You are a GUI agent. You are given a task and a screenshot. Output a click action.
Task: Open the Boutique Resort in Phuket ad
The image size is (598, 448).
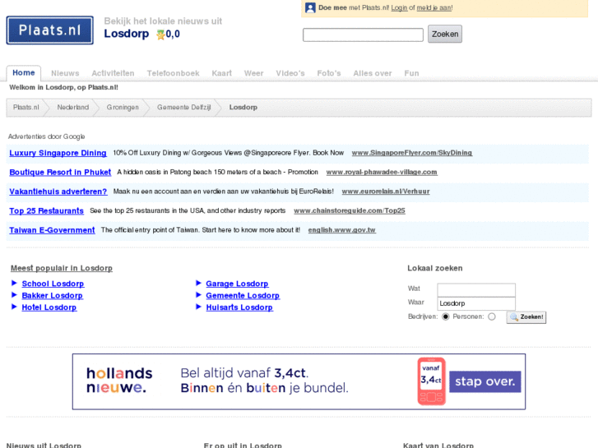60,173
